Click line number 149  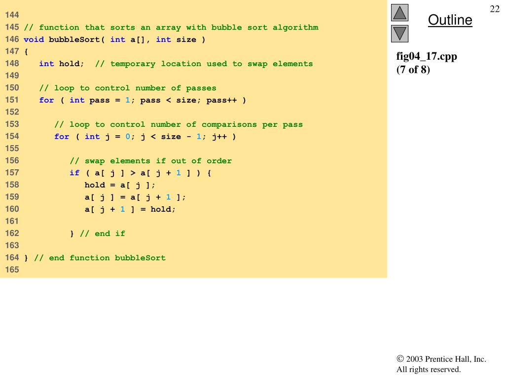(12, 76)
